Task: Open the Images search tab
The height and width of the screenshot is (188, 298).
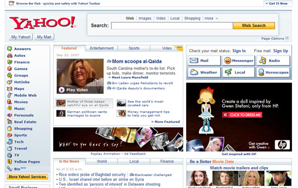Action: [x=145, y=18]
